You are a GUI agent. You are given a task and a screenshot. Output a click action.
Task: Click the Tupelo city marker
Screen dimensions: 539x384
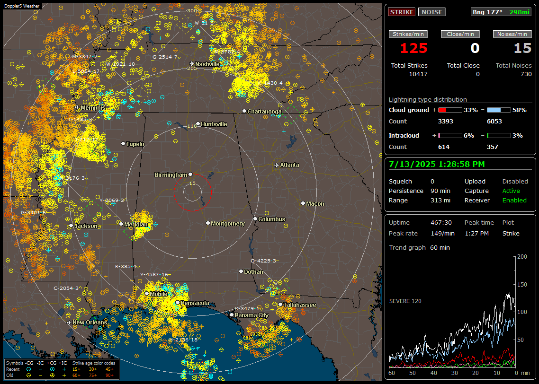tap(123, 143)
